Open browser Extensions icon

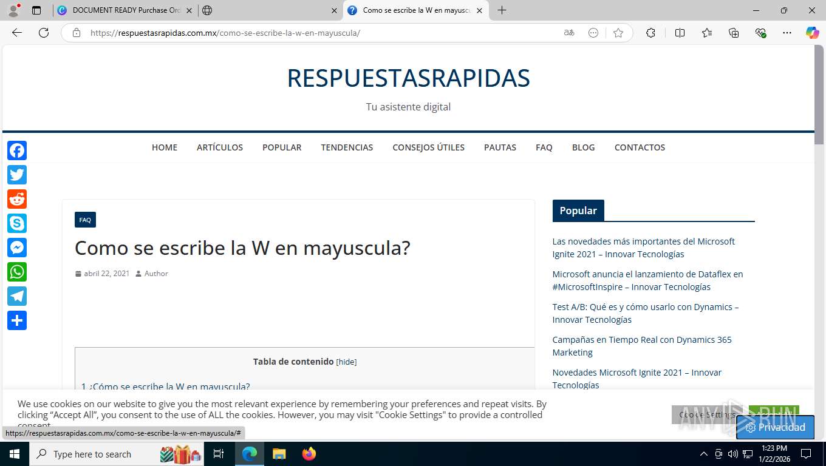[650, 33]
